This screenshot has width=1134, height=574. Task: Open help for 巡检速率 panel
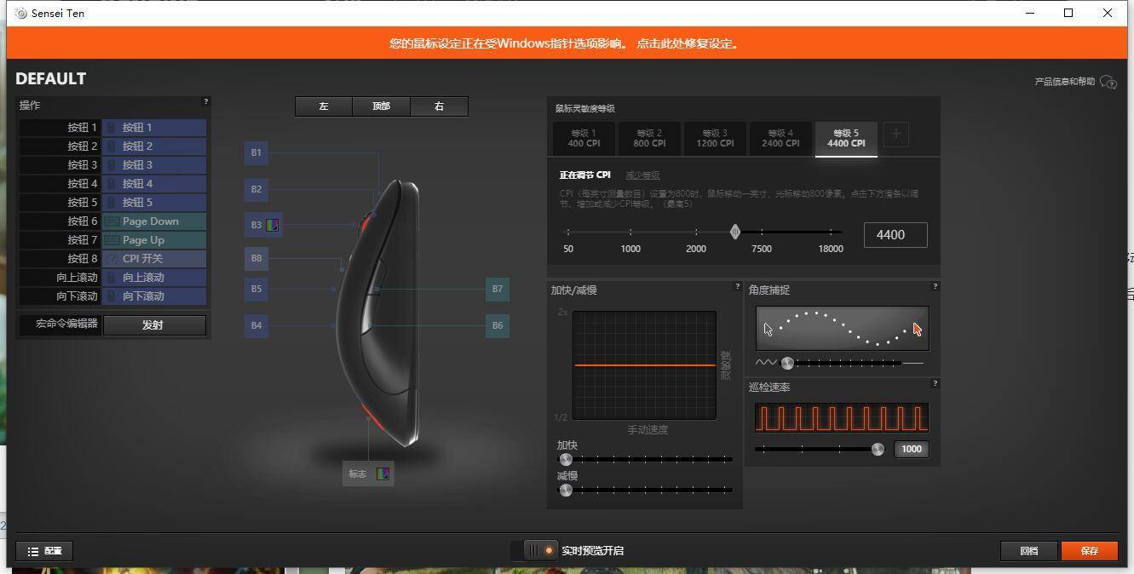tap(935, 383)
